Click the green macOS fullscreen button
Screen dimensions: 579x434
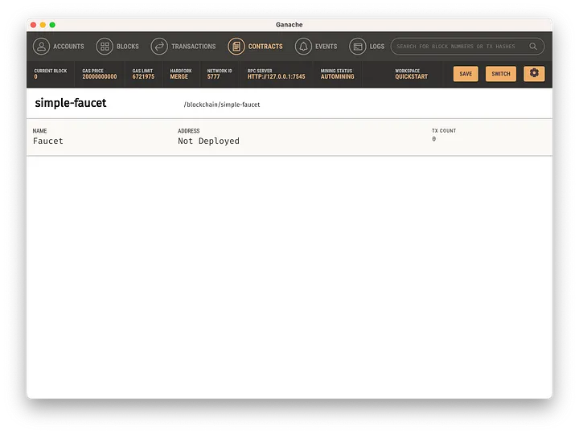tap(53, 25)
